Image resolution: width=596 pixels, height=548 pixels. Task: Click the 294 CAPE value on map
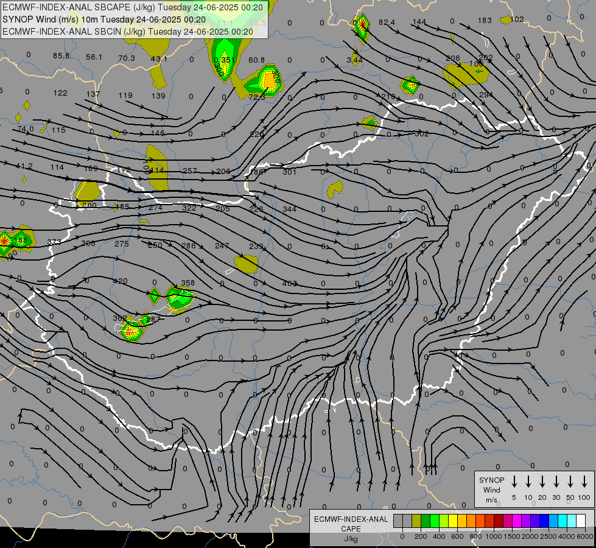pos(486,95)
